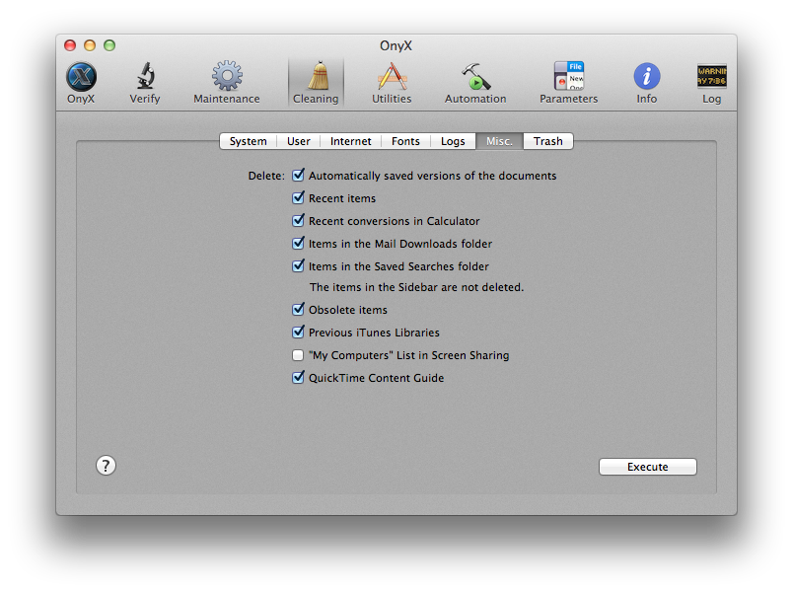Show the Info icon panel
The width and height of the screenshot is (793, 593).
click(647, 77)
